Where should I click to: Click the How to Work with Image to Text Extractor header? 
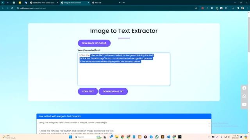[124, 116]
